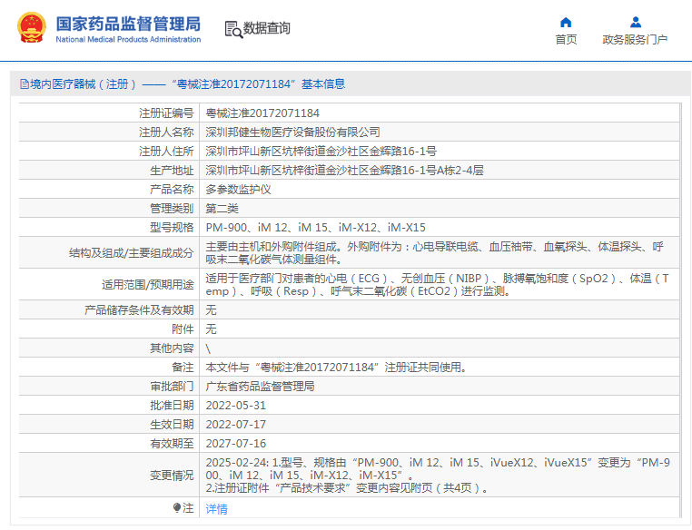Click the 政务服务门户 user icon
The height and width of the screenshot is (530, 692).
[x=636, y=22]
